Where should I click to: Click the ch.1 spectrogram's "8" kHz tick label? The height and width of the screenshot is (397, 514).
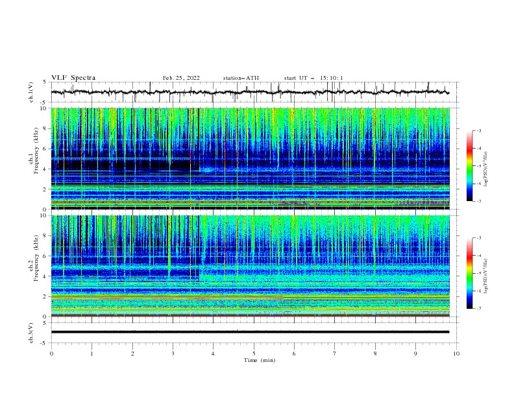(x=45, y=128)
